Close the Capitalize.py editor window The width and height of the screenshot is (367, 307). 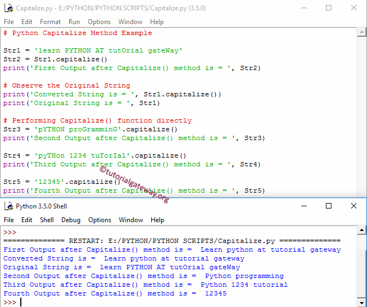coord(354,8)
